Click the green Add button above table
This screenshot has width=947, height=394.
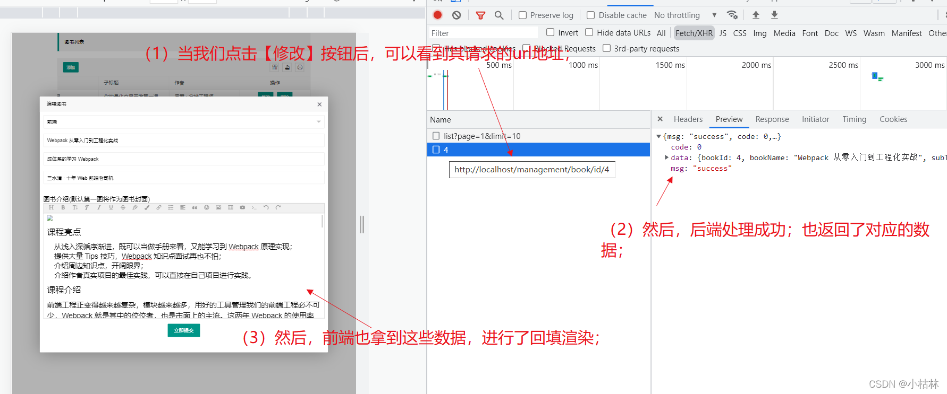[71, 67]
